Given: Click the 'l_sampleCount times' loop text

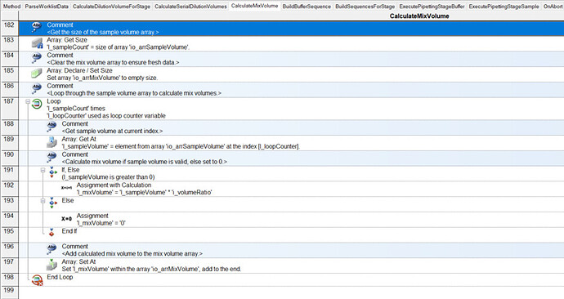Looking at the screenshot, I should (76, 108).
